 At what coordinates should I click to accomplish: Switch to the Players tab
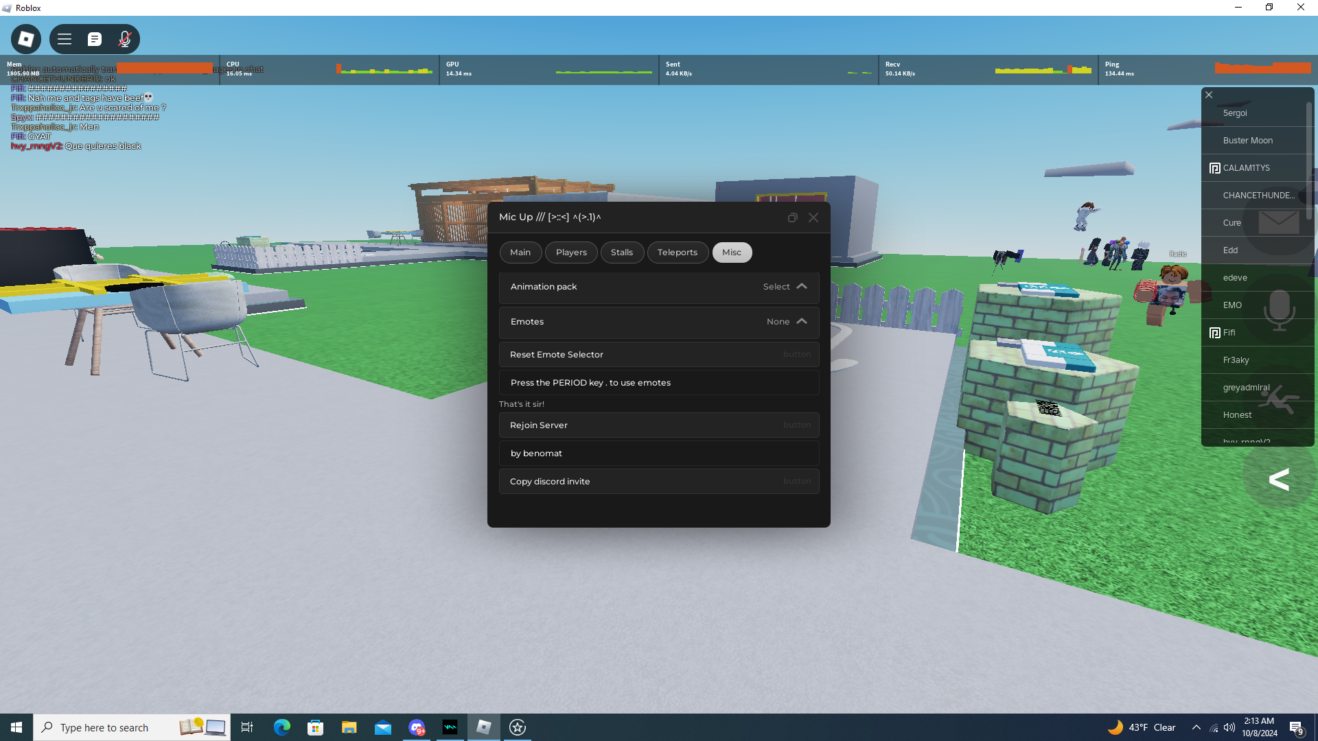pyautogui.click(x=571, y=252)
